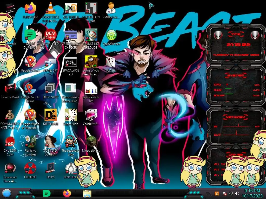
Task: Open the CollabVMB... monitor icon
Action: [91, 115]
